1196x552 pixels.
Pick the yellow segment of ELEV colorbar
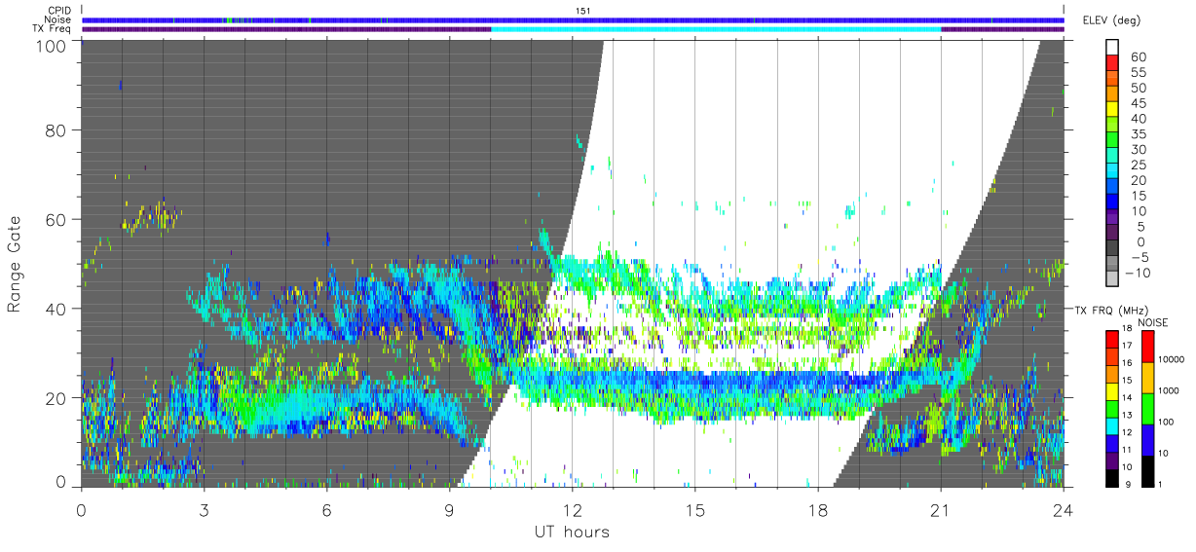pos(1113,110)
